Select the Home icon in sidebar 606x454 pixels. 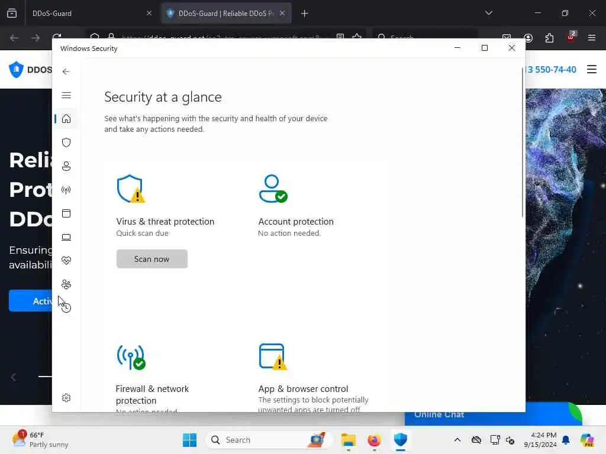(x=66, y=118)
